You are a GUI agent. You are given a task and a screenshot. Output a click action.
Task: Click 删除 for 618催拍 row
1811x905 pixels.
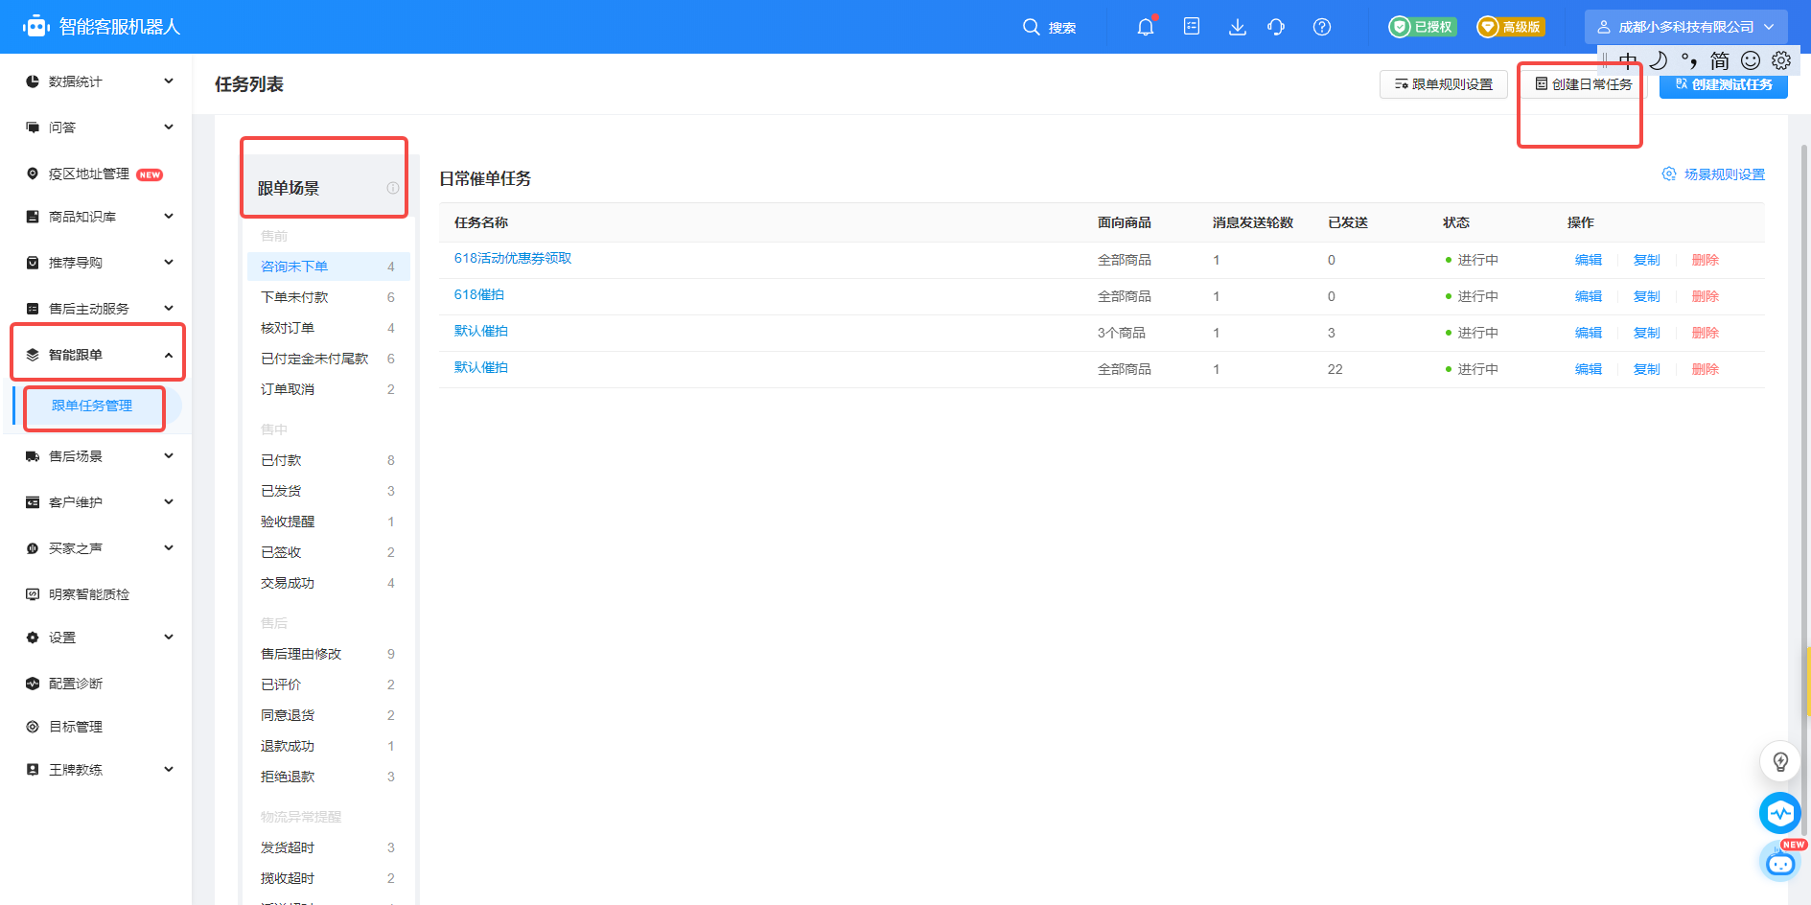[x=1706, y=296]
